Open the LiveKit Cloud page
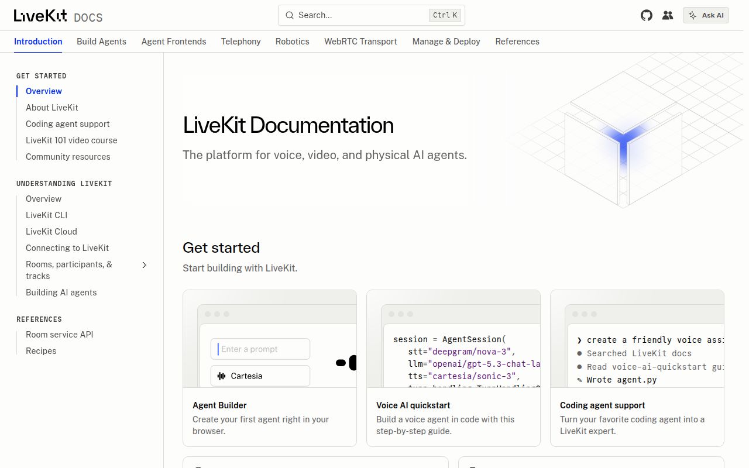 [x=51, y=232]
